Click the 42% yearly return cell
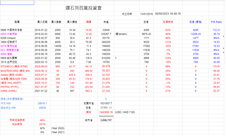226x137 pixels. [42, 128]
